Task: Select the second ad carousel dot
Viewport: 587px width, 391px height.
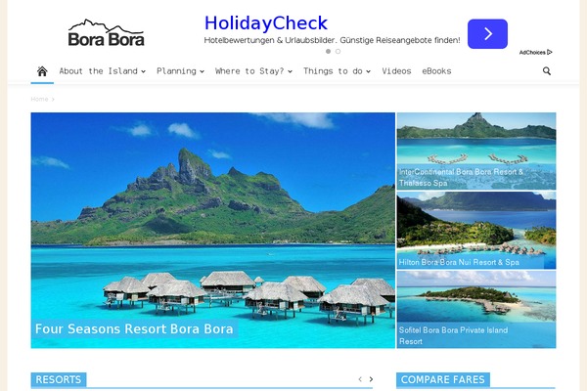Action: [339, 51]
